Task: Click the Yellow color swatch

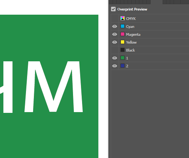Action: pos(122,42)
